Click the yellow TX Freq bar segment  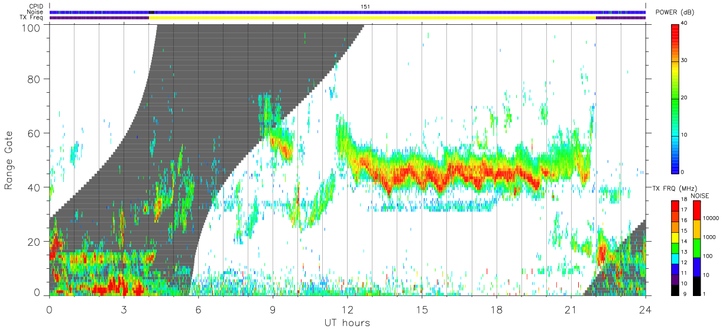click(372, 18)
